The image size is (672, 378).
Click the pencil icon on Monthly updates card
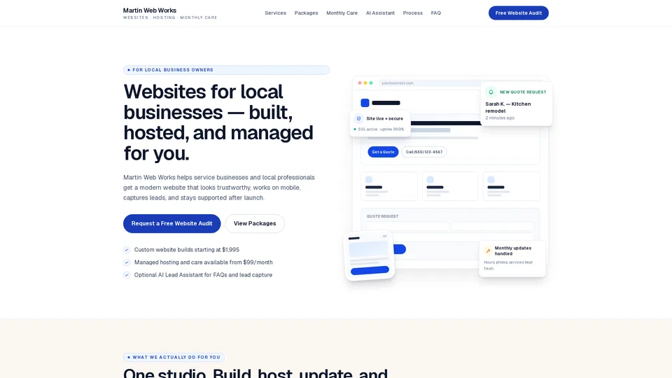tap(488, 251)
